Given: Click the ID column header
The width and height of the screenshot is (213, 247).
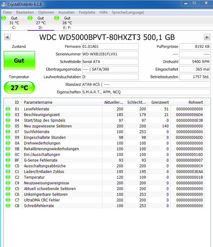Looking at the screenshot, I should pos(17,102).
